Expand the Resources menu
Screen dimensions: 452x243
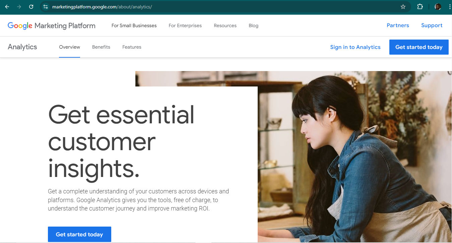point(225,25)
